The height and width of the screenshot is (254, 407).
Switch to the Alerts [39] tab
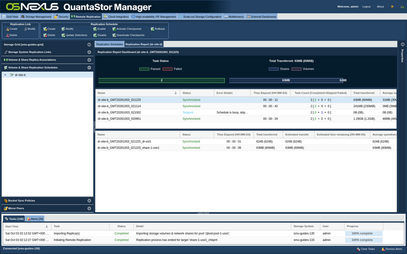click(x=35, y=219)
